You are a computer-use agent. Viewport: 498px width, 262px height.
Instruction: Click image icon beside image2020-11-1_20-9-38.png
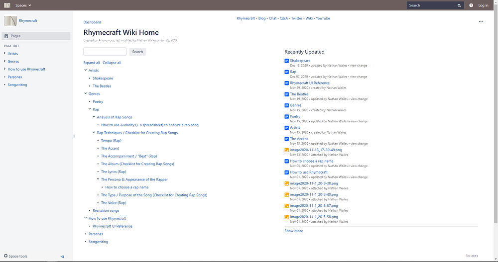(x=286, y=183)
